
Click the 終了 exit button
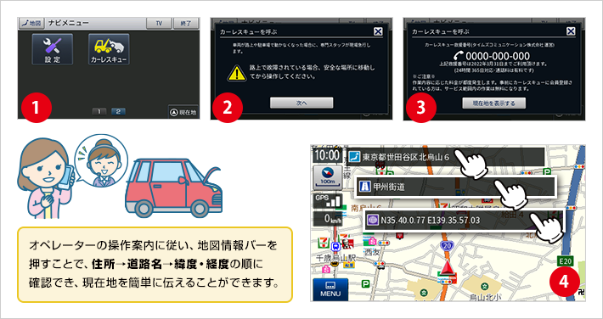click(186, 23)
